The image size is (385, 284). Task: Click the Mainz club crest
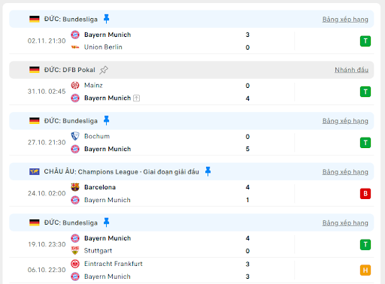pos(75,86)
